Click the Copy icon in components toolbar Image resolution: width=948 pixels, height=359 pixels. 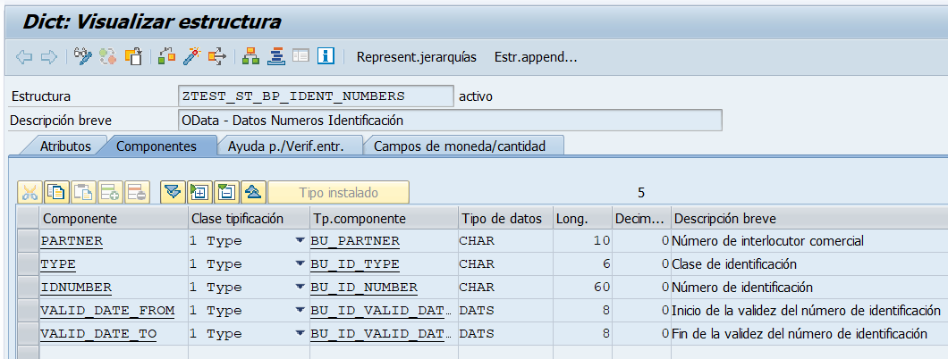click(56, 192)
